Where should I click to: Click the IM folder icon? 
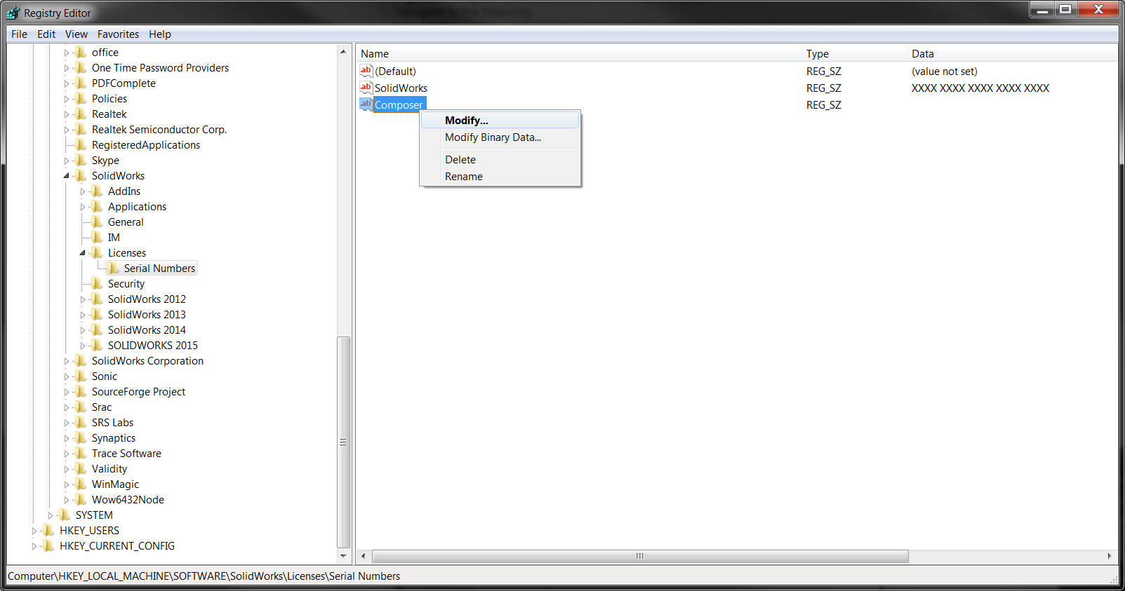pos(98,238)
